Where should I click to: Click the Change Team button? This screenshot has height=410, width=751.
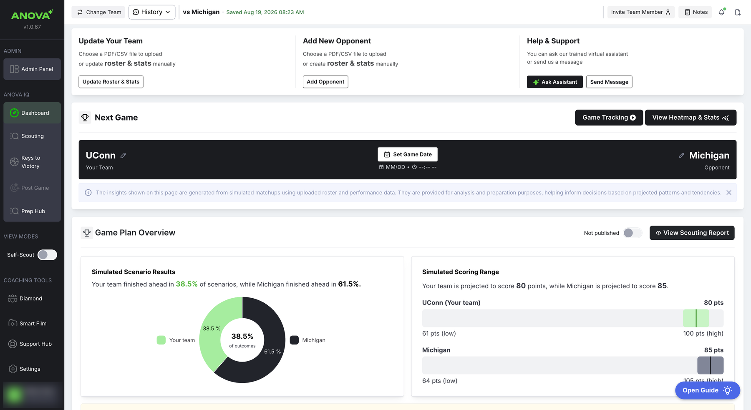[99, 12]
